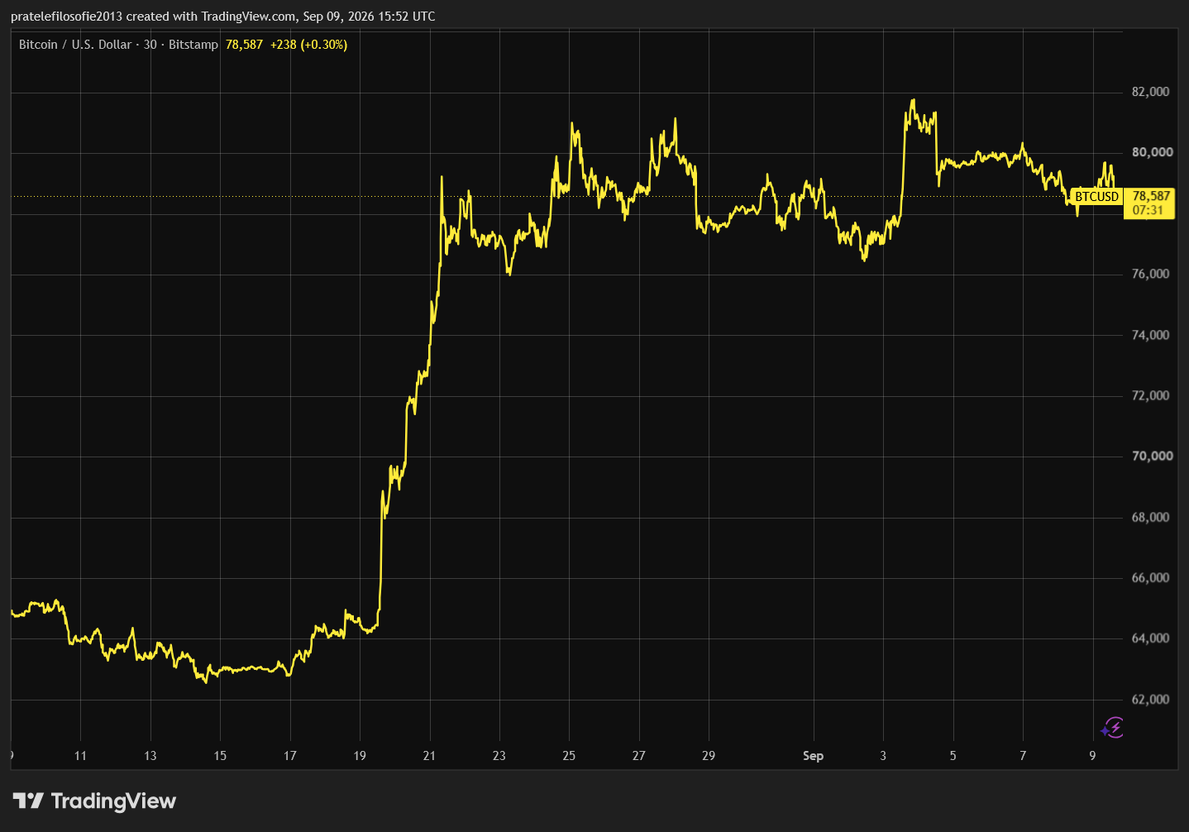Click the 82,000 price axis label
The height and width of the screenshot is (832, 1189).
pos(1151,92)
